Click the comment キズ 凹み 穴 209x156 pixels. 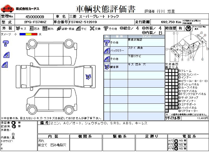click(137, 64)
